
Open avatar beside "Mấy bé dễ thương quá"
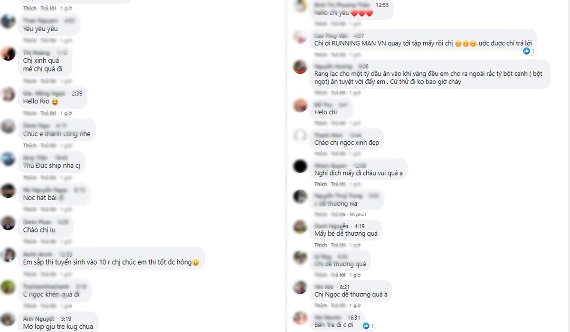(300, 227)
